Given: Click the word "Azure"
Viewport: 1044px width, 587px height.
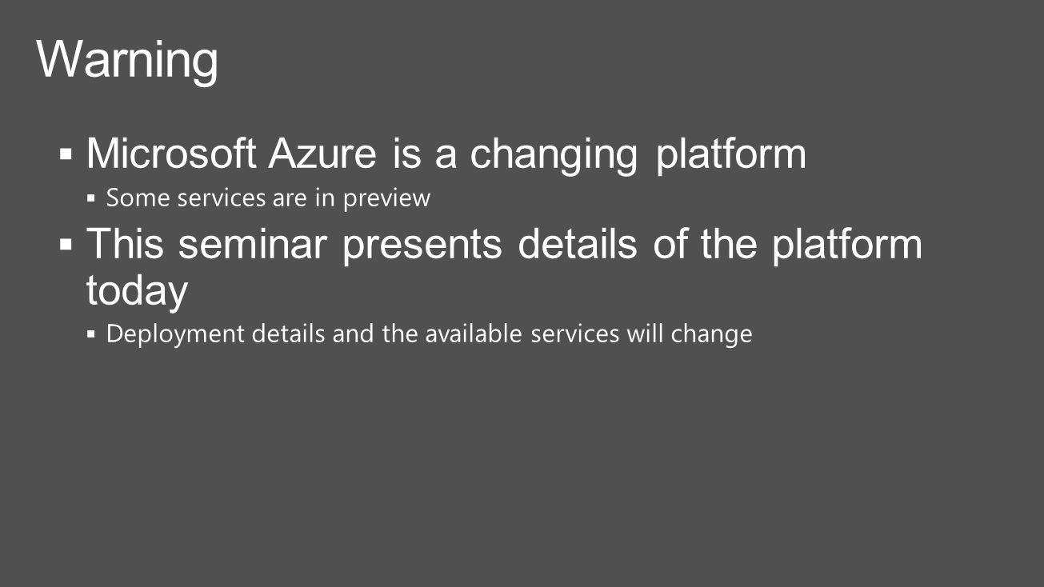Looking at the screenshot, I should 322,154.
